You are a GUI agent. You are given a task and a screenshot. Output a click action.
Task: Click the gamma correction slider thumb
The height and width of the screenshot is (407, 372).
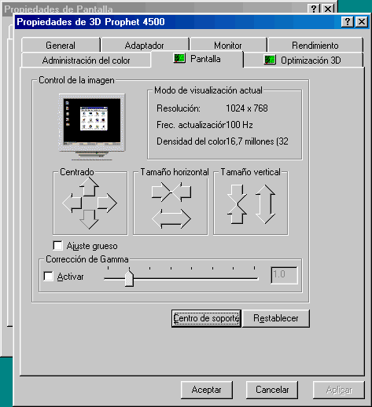pos(129,278)
